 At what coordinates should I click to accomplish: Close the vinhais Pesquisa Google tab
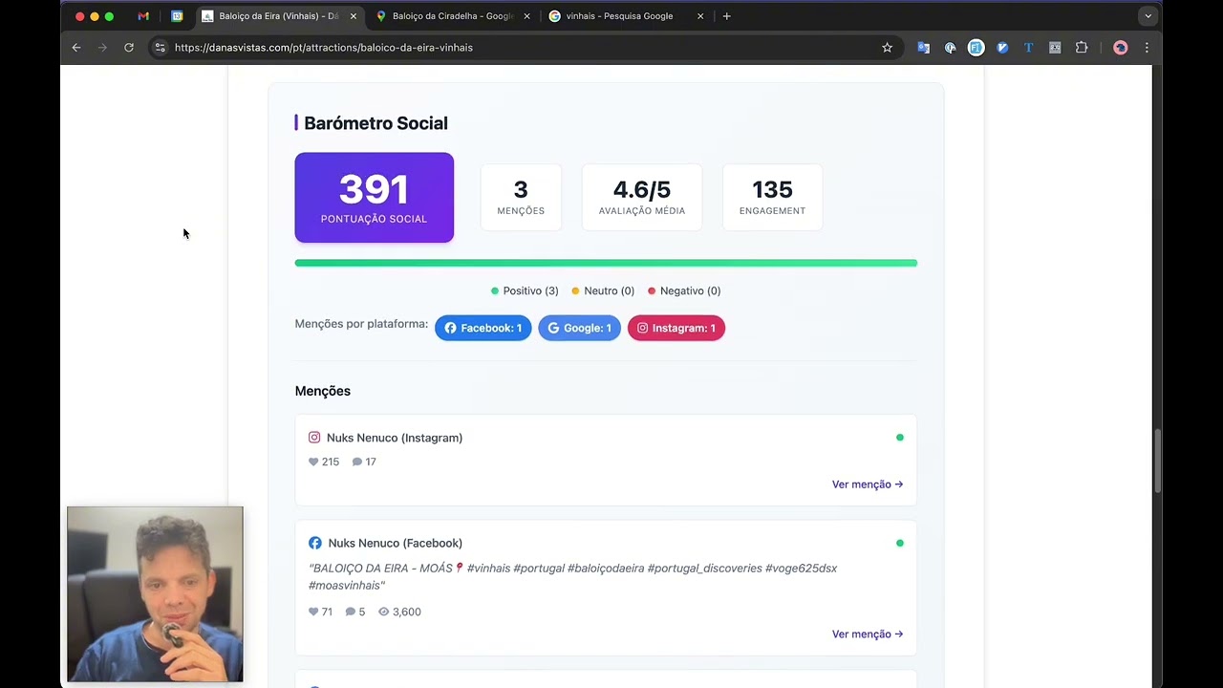pos(700,16)
